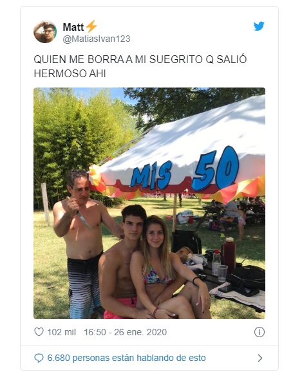Open '6.680 personas están hablando de esto'
302x379 pixels.
[126, 358]
